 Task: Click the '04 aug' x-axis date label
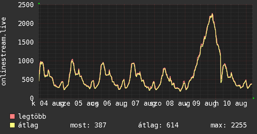click(x=52, y=104)
